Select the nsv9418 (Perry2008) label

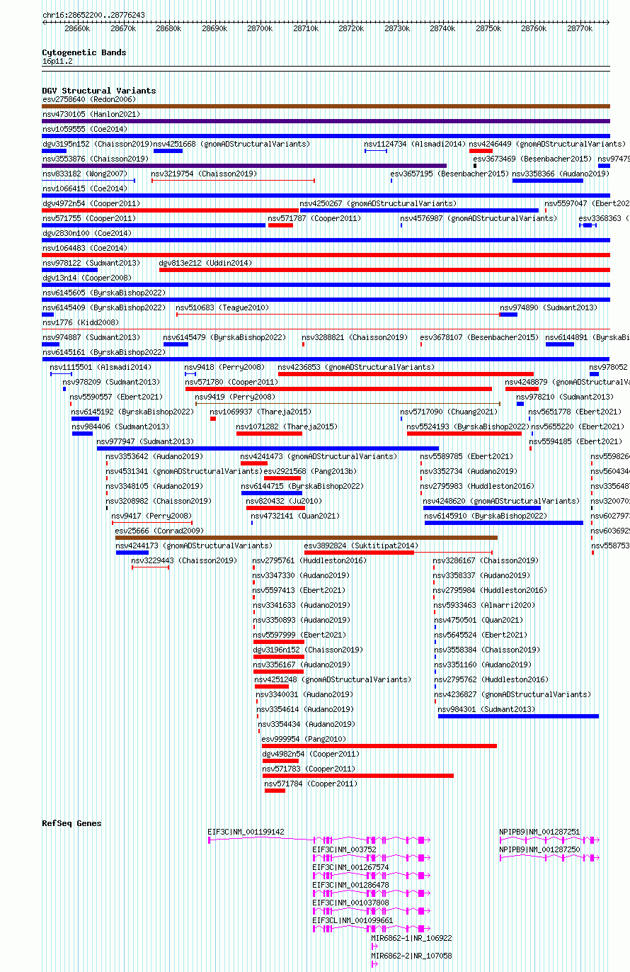point(225,367)
